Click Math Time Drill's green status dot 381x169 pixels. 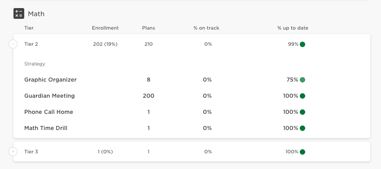coord(302,128)
